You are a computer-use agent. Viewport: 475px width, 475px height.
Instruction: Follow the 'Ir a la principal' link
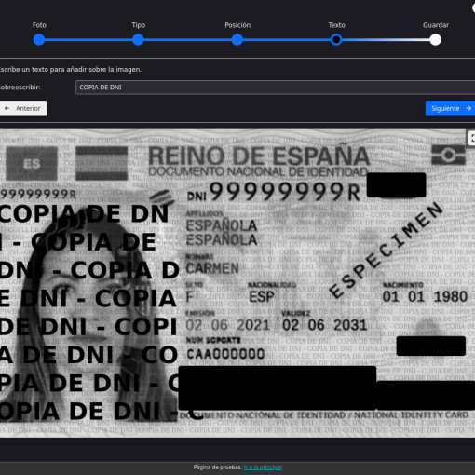point(263,468)
